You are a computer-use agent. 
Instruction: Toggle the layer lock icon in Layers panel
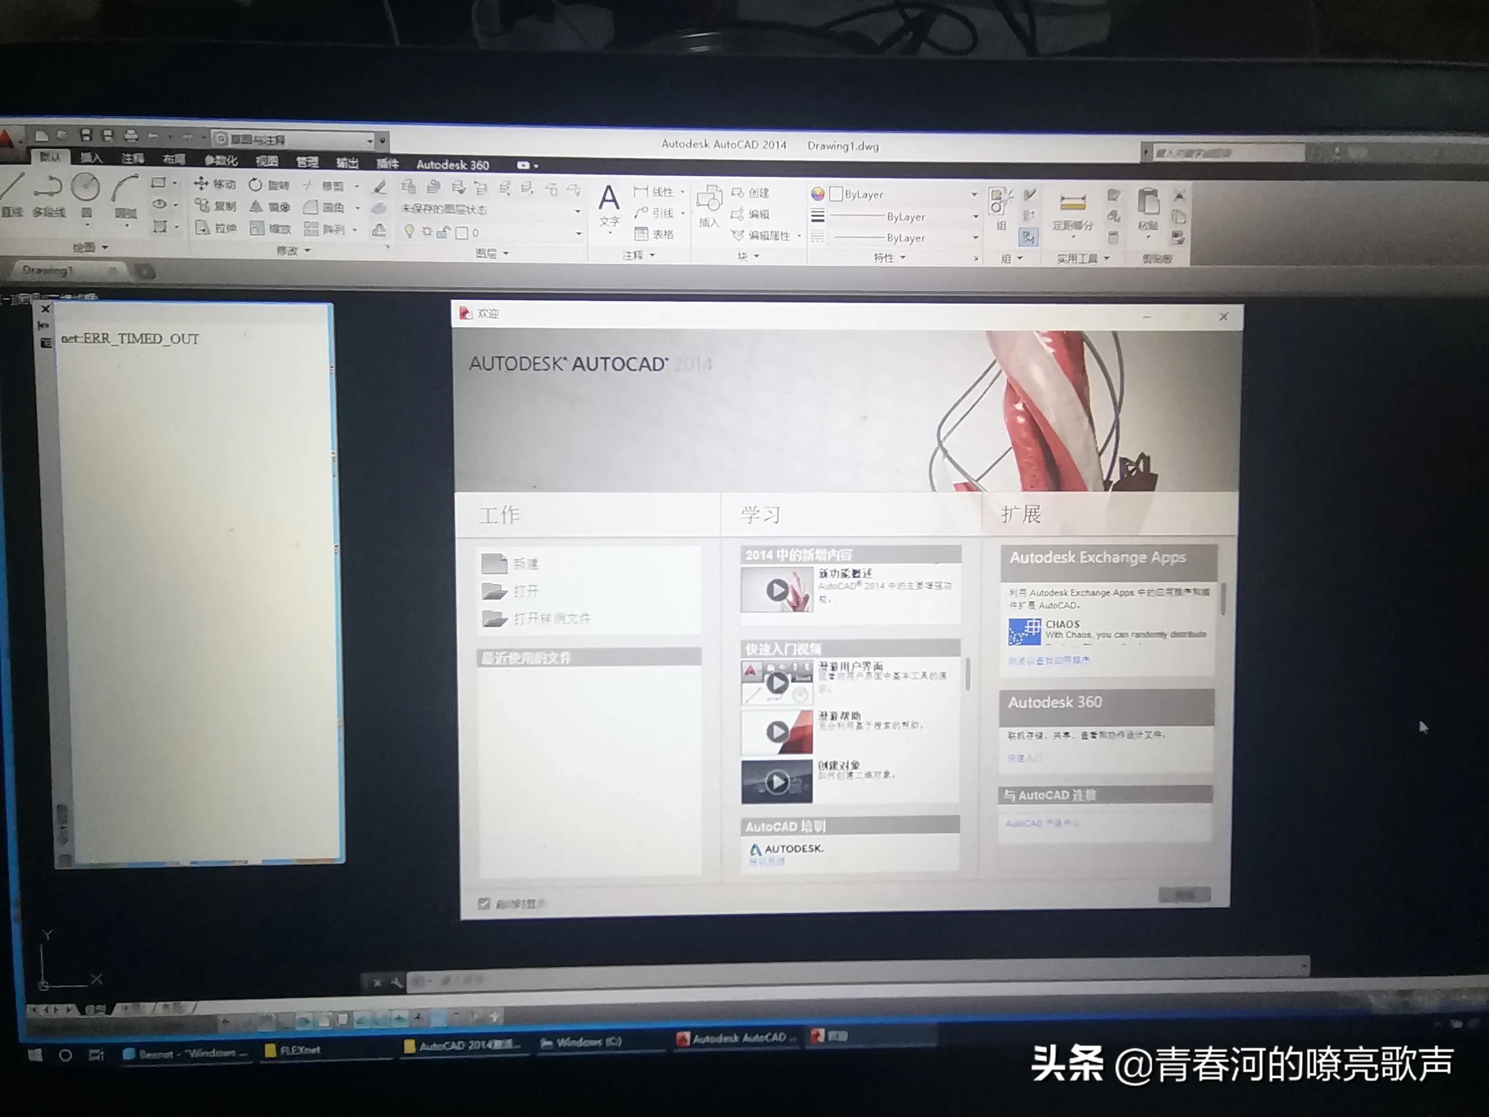pos(442,232)
